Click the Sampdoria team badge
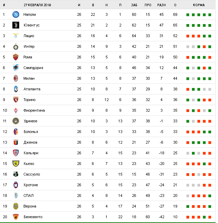This screenshot has height=223, width=218. pyautogui.click(x=16, y=68)
